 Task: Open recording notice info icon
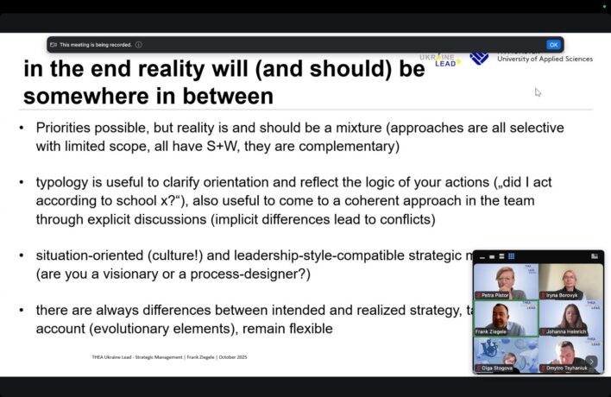(x=139, y=45)
